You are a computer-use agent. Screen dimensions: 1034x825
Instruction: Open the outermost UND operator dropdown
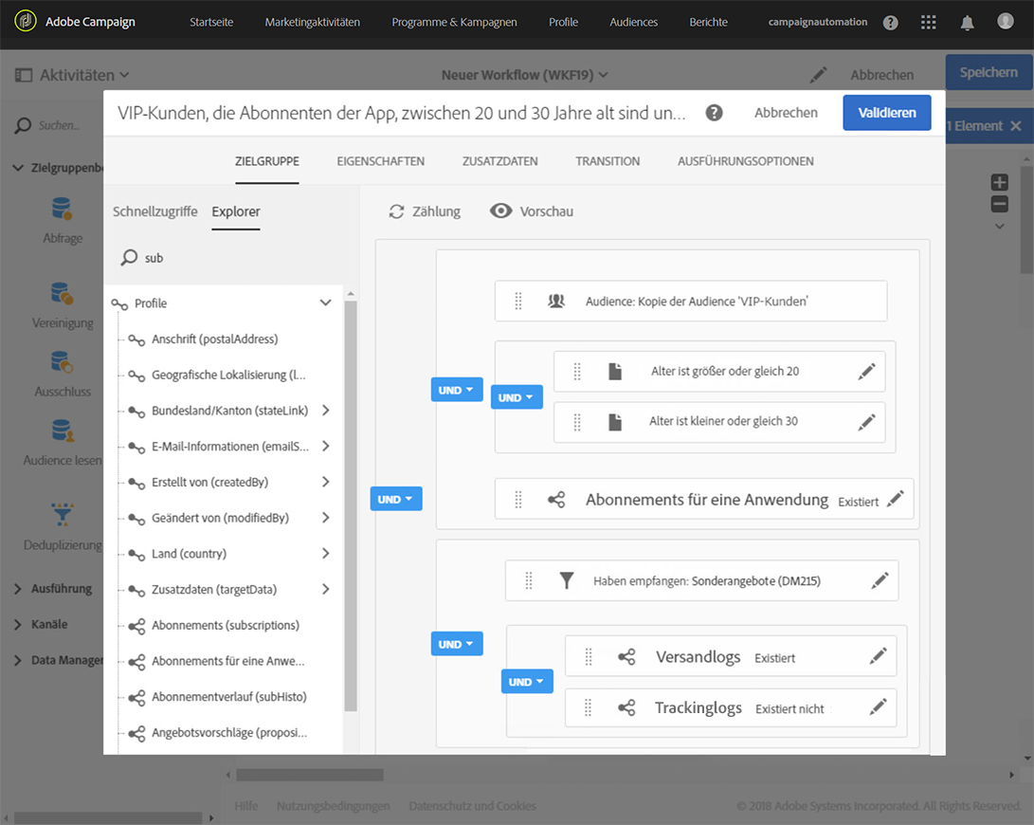395,499
